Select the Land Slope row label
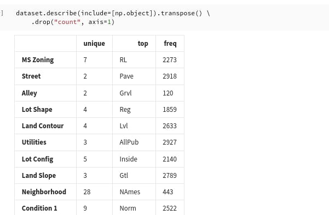Viewport: 329px width, 215px height. click(39, 176)
